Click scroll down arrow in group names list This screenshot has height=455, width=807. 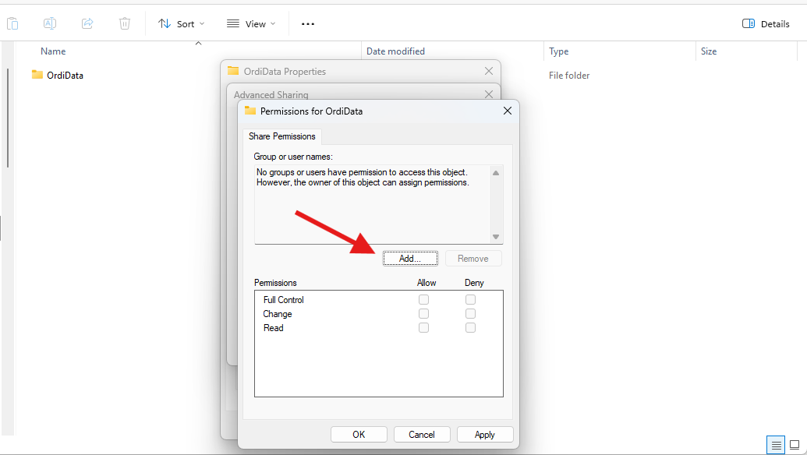496,237
